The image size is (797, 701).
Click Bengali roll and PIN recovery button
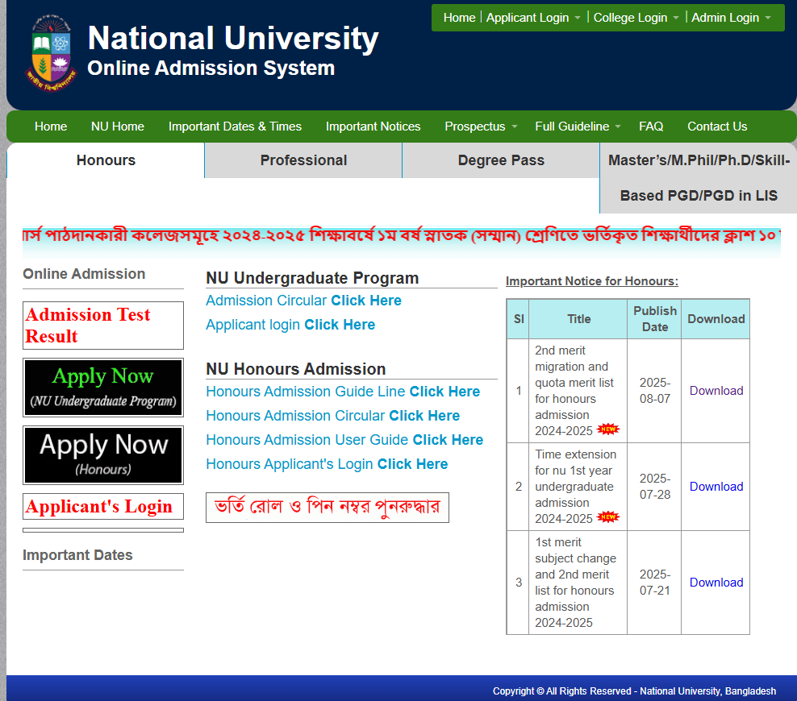(x=328, y=508)
